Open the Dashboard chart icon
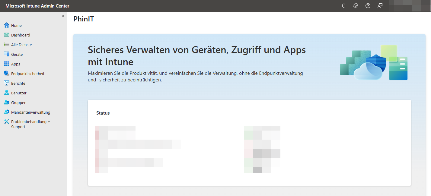Image resolution: width=431 pixels, height=196 pixels. coord(7,35)
